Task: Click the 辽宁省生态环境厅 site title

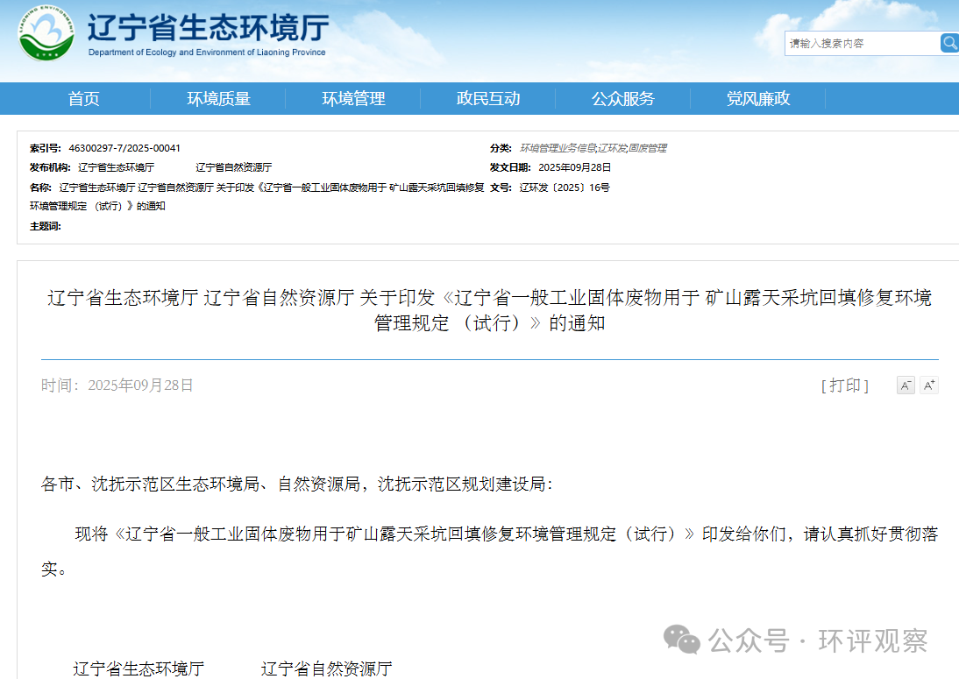Action: (x=208, y=27)
